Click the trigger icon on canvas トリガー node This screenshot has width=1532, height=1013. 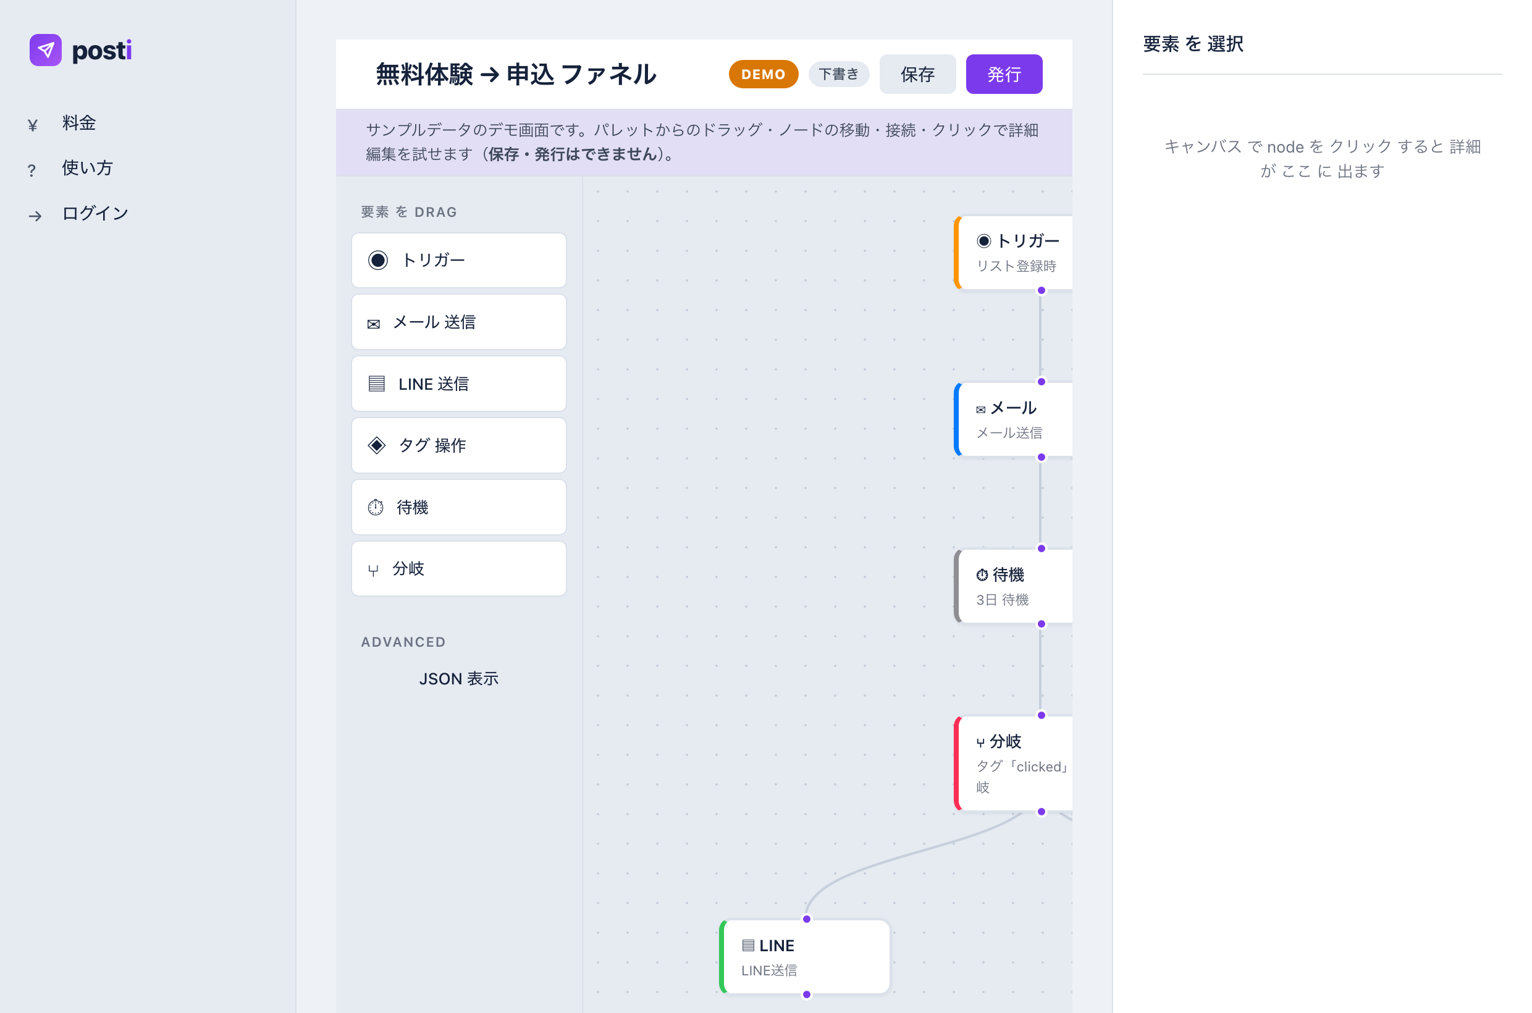[x=983, y=241]
